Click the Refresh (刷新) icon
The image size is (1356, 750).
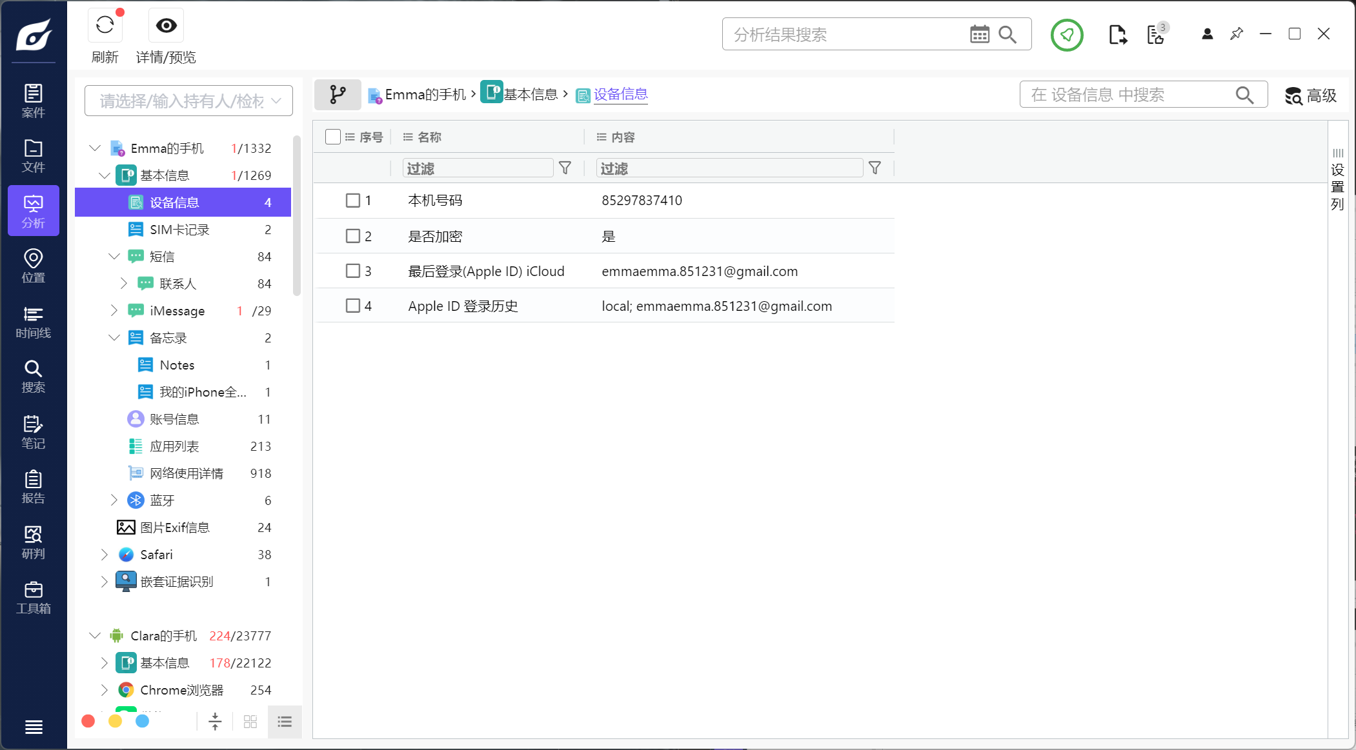pos(105,26)
